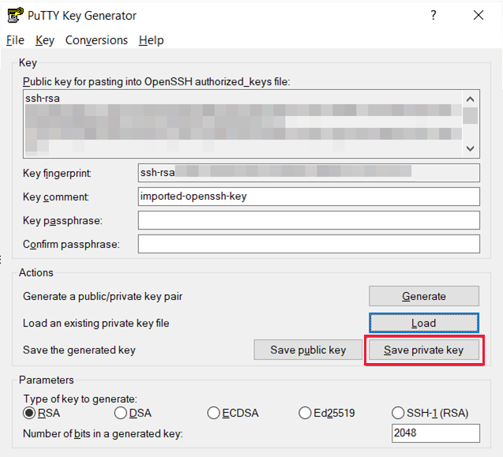
Task: Click 'Number of bits in a generated key:' label
Action: click(x=103, y=434)
